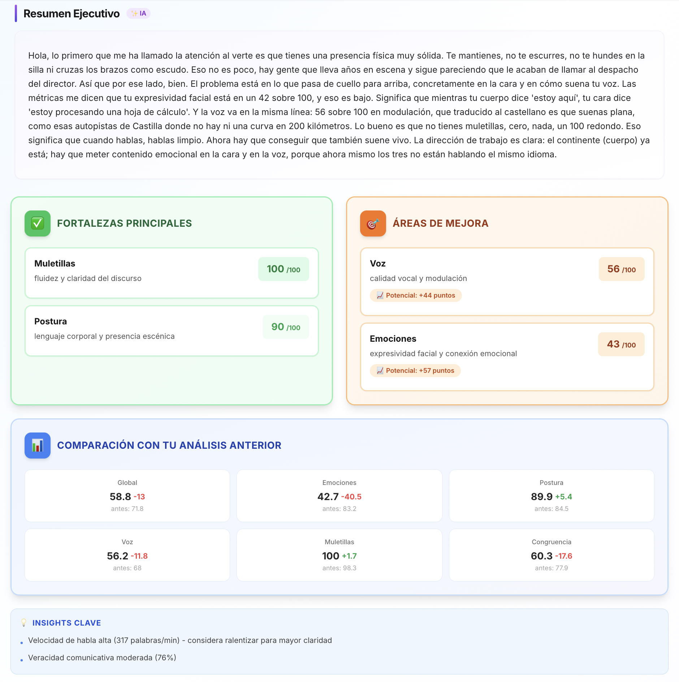Screen dimensions: 679x682
Task: Click the lightbulb Insights Clave icon
Action: tap(24, 623)
